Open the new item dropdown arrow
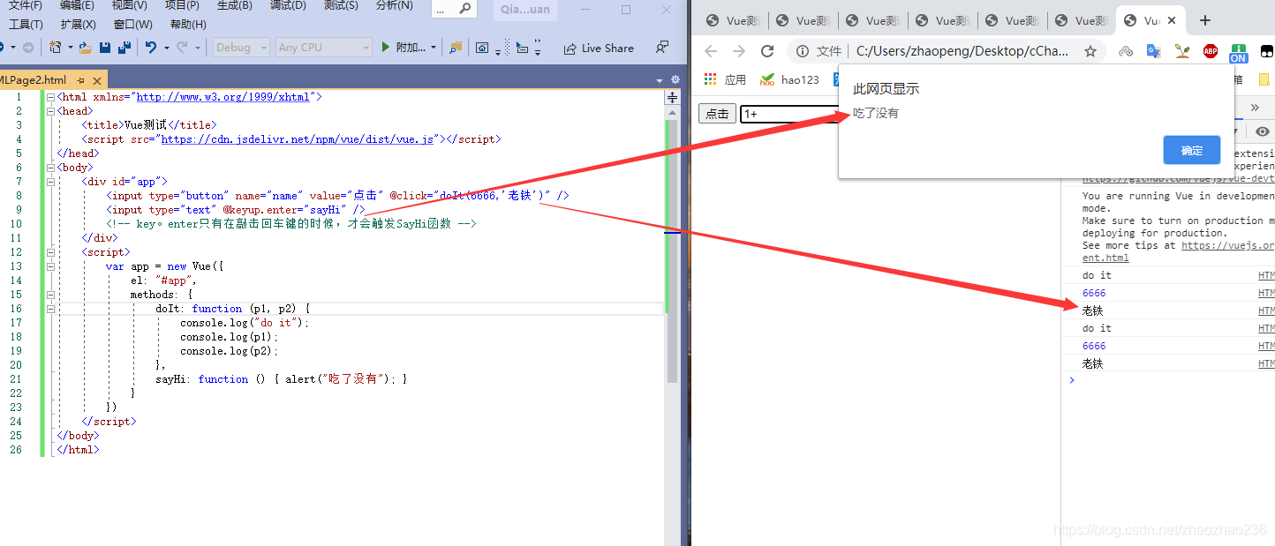This screenshot has height=546, width=1275. [70, 48]
